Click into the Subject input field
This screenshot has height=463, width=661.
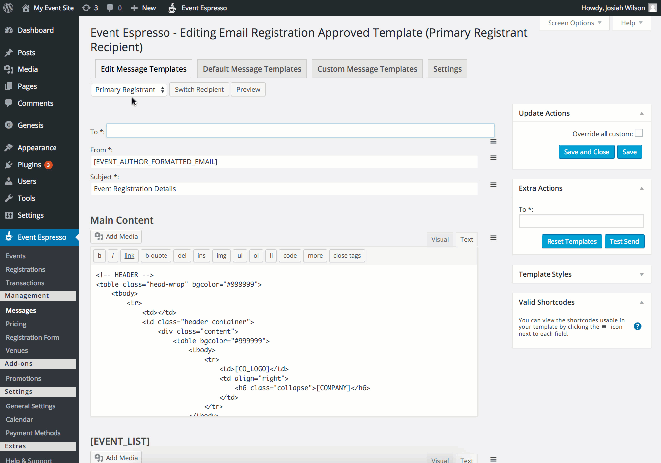pos(284,189)
